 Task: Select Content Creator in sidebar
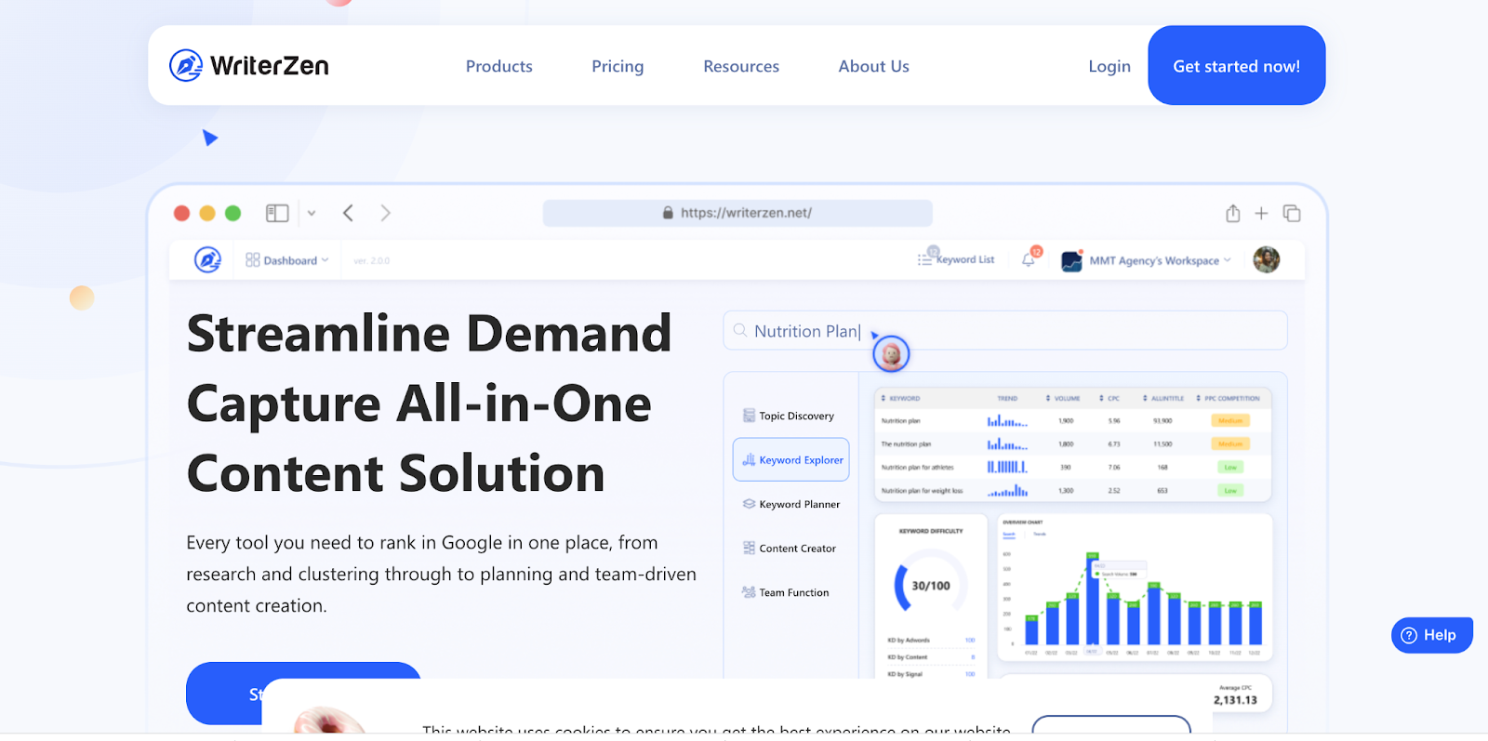790,549
